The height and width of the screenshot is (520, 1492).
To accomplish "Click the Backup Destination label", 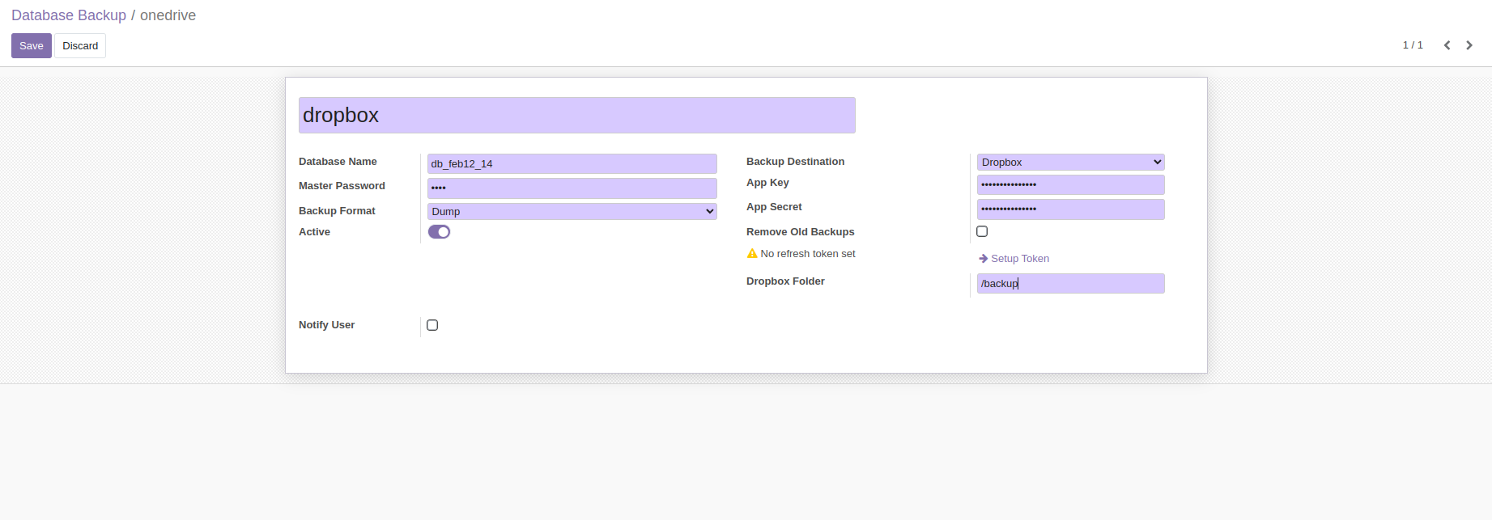I will (x=795, y=162).
